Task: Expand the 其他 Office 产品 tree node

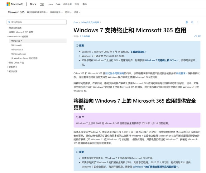Action: [x=8, y=63]
